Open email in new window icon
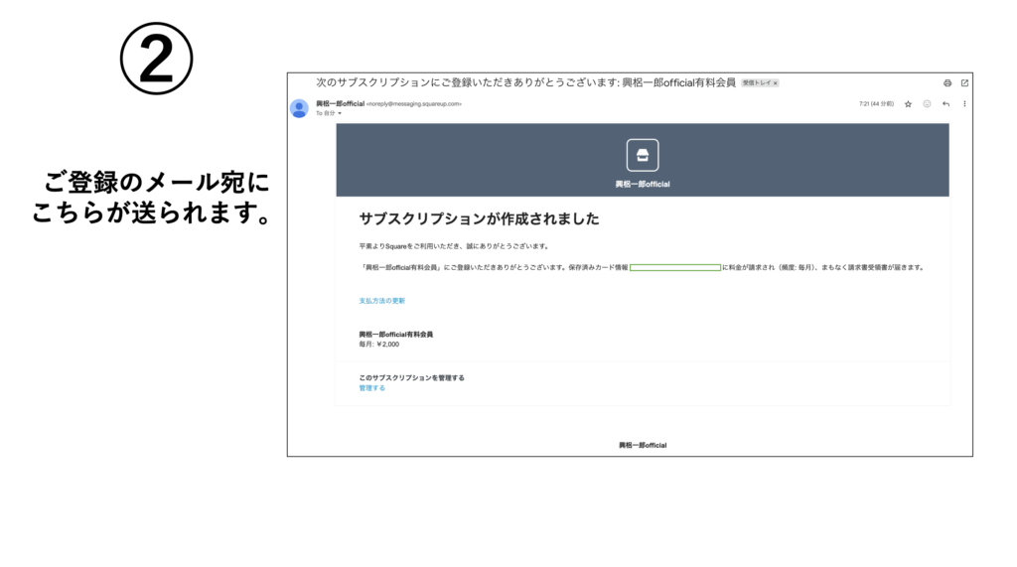The width and height of the screenshot is (1017, 567). point(964,83)
